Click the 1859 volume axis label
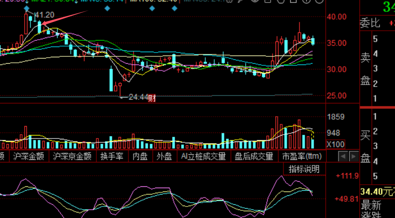This screenshot has width=395, height=218. (336, 117)
